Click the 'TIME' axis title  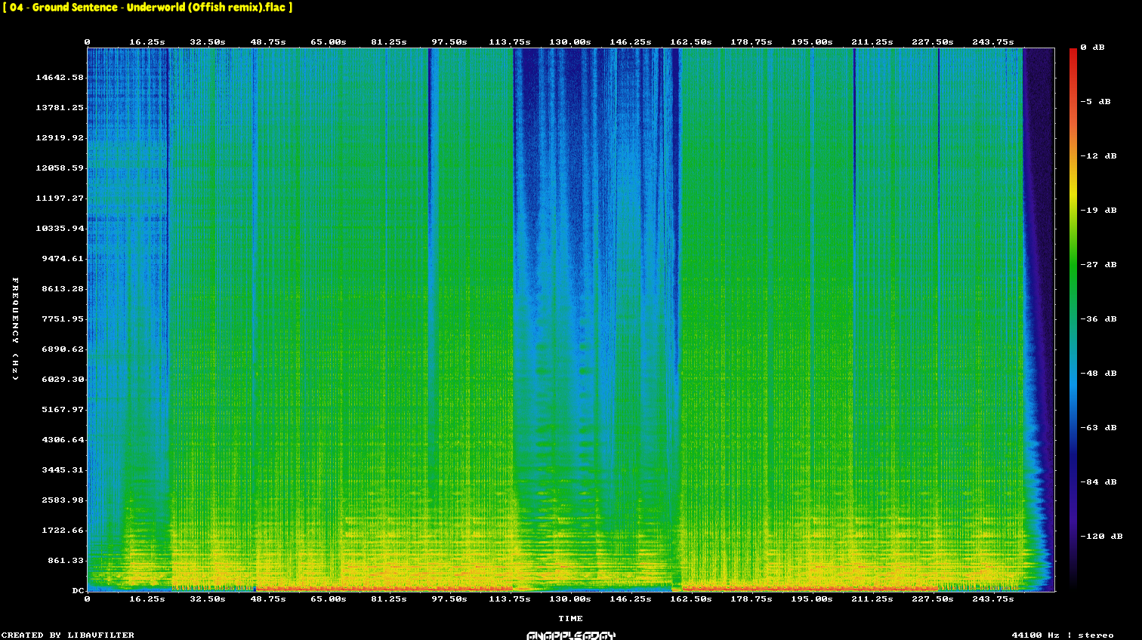[x=570, y=619]
